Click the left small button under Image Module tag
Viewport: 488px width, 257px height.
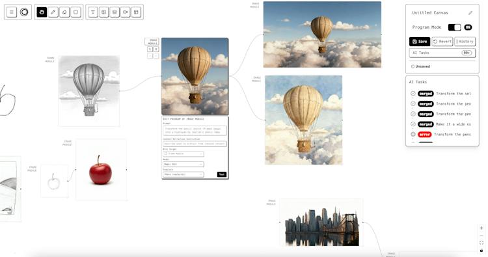coord(150,49)
